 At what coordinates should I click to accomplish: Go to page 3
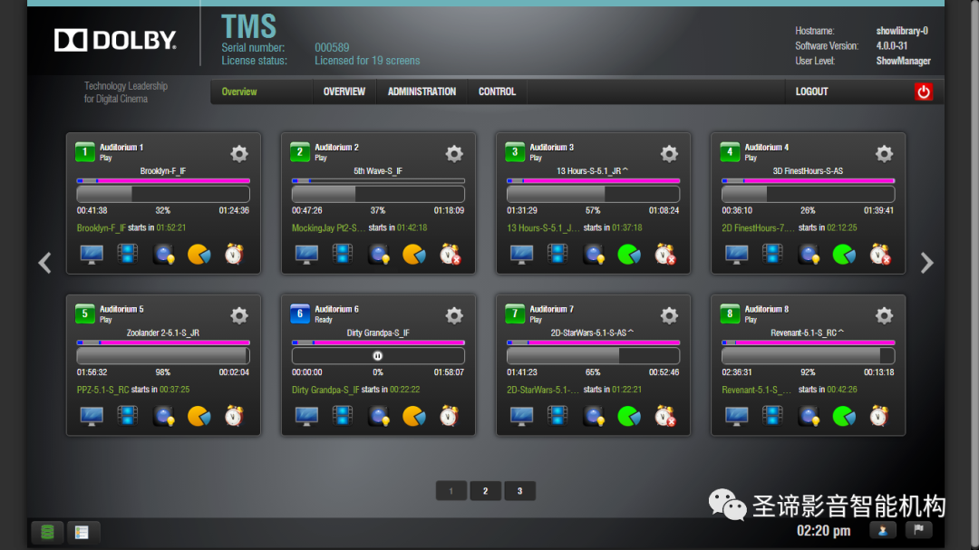click(x=519, y=491)
